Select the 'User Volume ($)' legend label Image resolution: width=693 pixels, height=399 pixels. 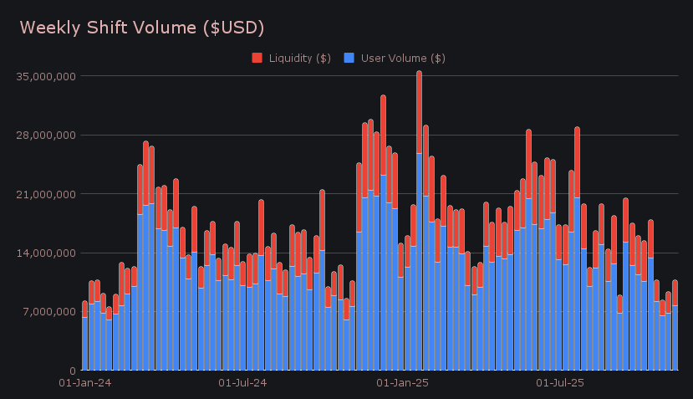(403, 59)
